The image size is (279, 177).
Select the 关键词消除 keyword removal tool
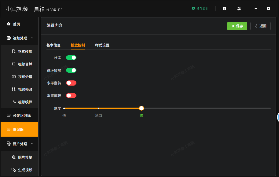[x=19, y=115]
